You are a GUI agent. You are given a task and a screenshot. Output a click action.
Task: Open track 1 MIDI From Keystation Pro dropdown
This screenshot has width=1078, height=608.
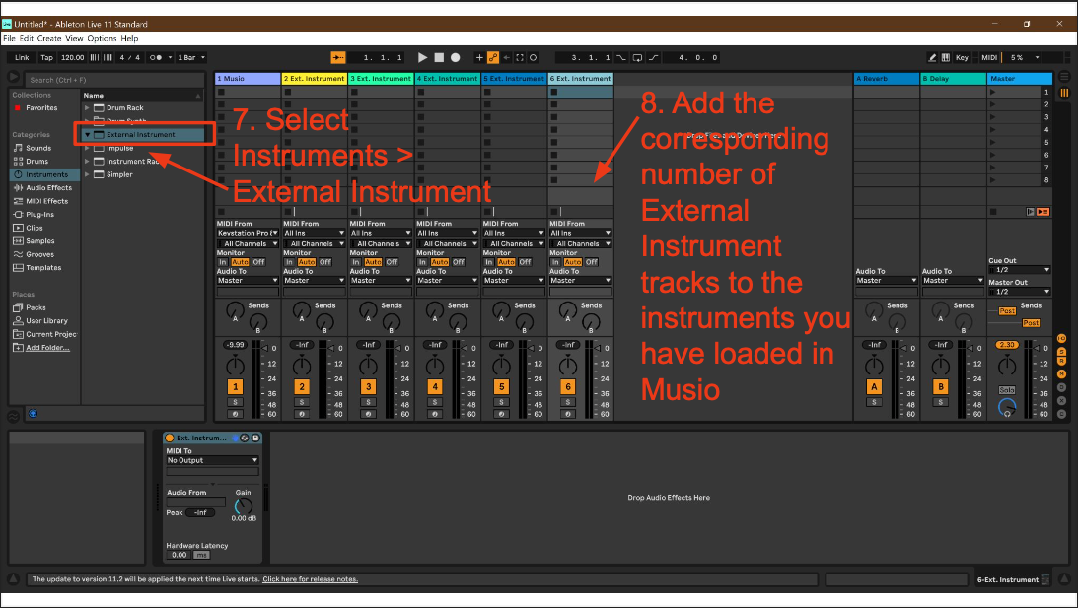[248, 233]
